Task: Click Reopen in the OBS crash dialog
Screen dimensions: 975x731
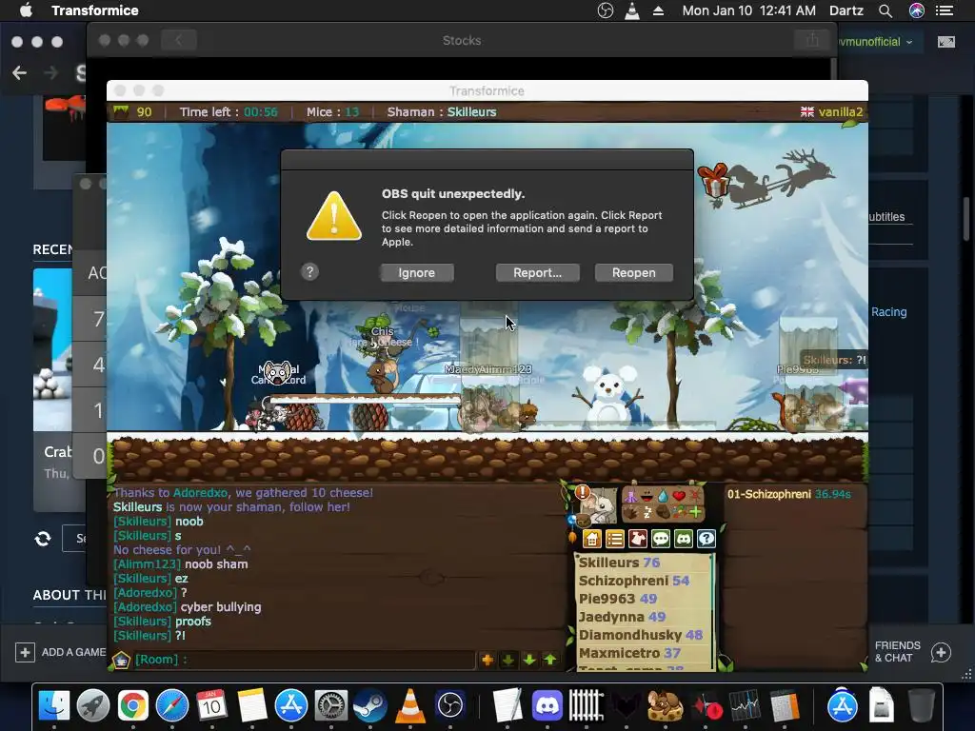Action: point(633,272)
